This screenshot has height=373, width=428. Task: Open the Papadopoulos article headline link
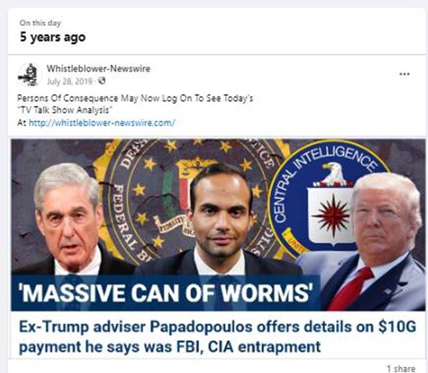(x=217, y=336)
